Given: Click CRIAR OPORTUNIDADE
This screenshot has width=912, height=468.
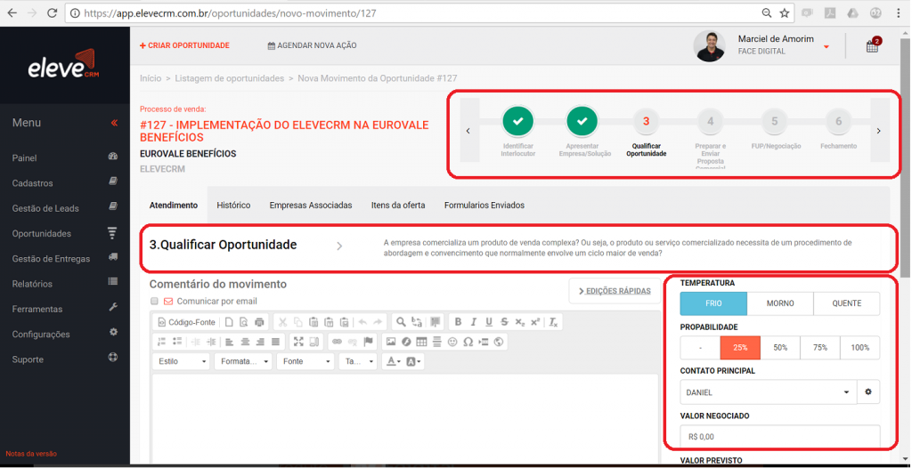Looking at the screenshot, I should (184, 45).
